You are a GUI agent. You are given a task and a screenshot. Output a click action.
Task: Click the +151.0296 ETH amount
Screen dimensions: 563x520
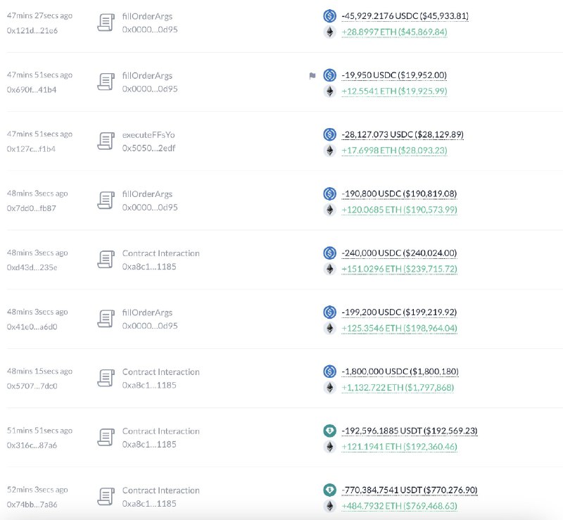(399, 269)
